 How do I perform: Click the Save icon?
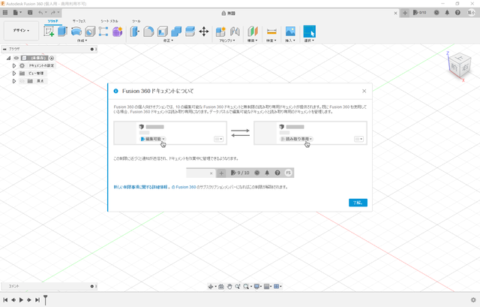coord(30,13)
